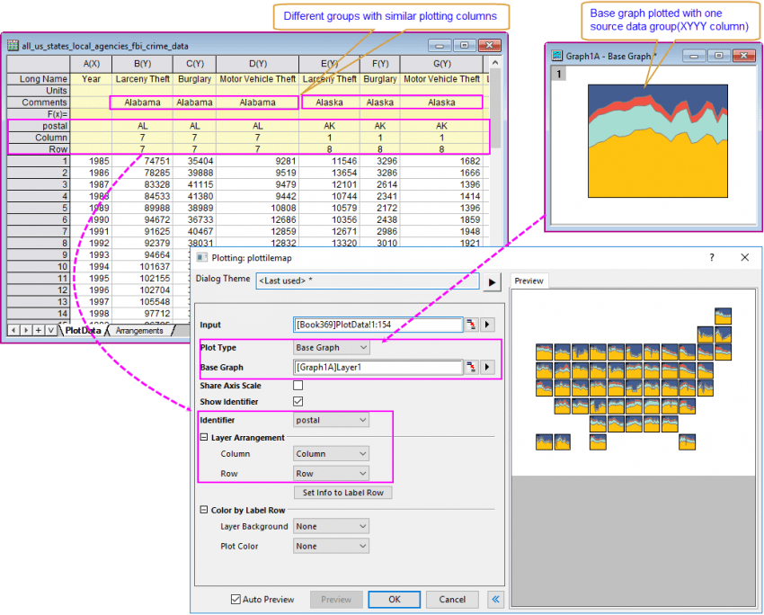Select row number 10 header
Image resolution: width=764 pixels, height=615 pixels.
(39, 266)
